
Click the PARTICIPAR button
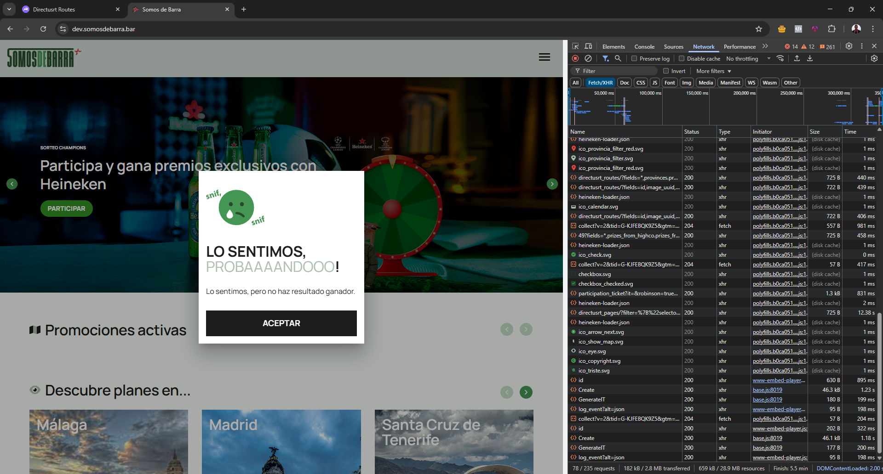[x=66, y=209]
